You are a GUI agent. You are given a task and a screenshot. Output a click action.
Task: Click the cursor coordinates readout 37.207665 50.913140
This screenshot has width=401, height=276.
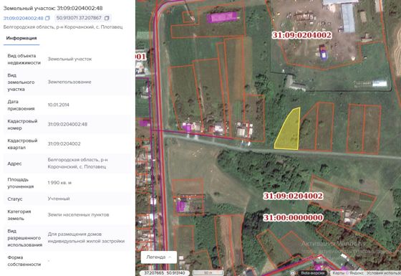(165, 273)
